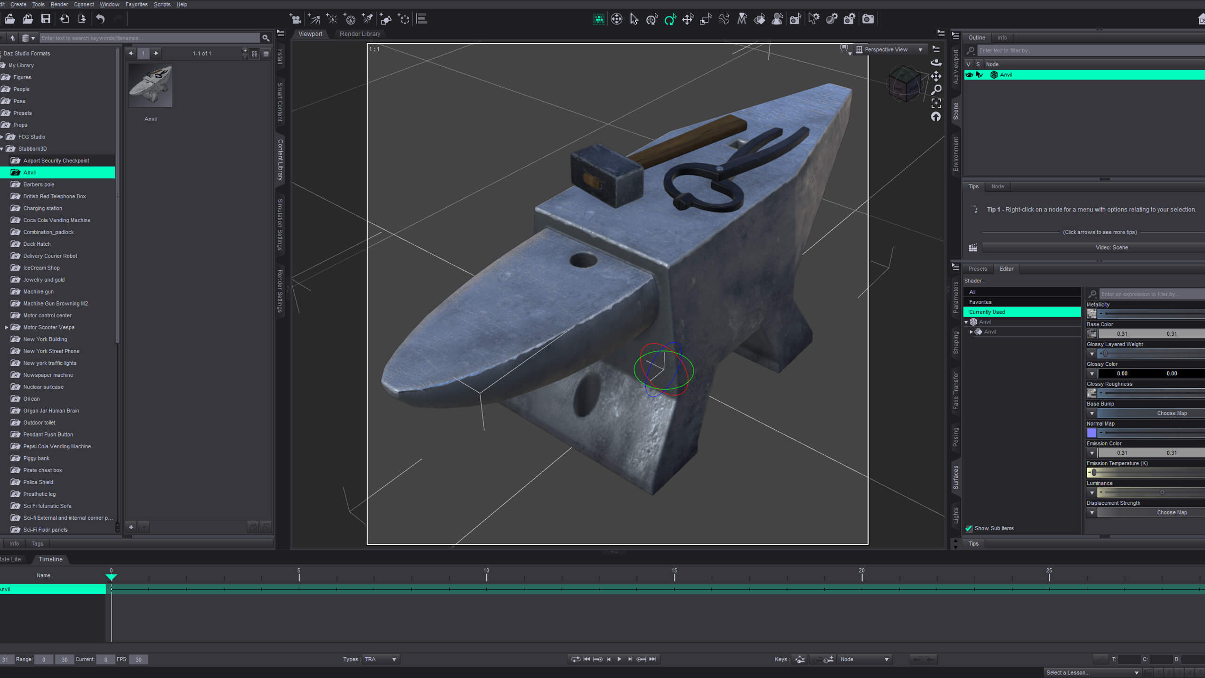Click viewport Frame selection control
The width and height of the screenshot is (1205, 678).
coord(936,103)
